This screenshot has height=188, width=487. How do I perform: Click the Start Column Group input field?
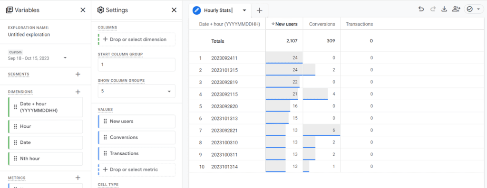click(x=136, y=65)
